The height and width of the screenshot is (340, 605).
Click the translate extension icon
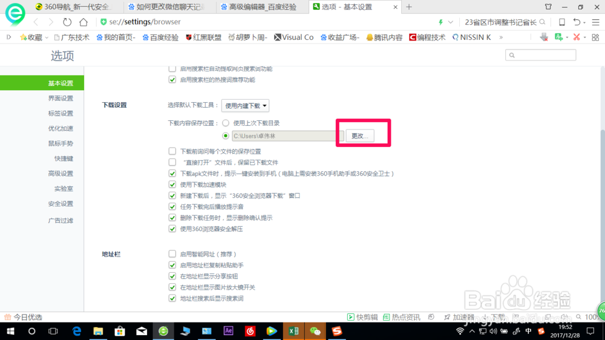558,37
